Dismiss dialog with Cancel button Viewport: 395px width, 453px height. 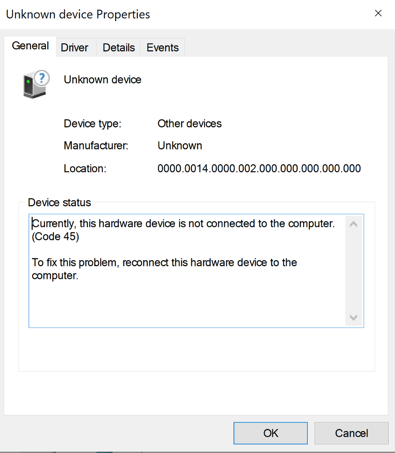[352, 433]
